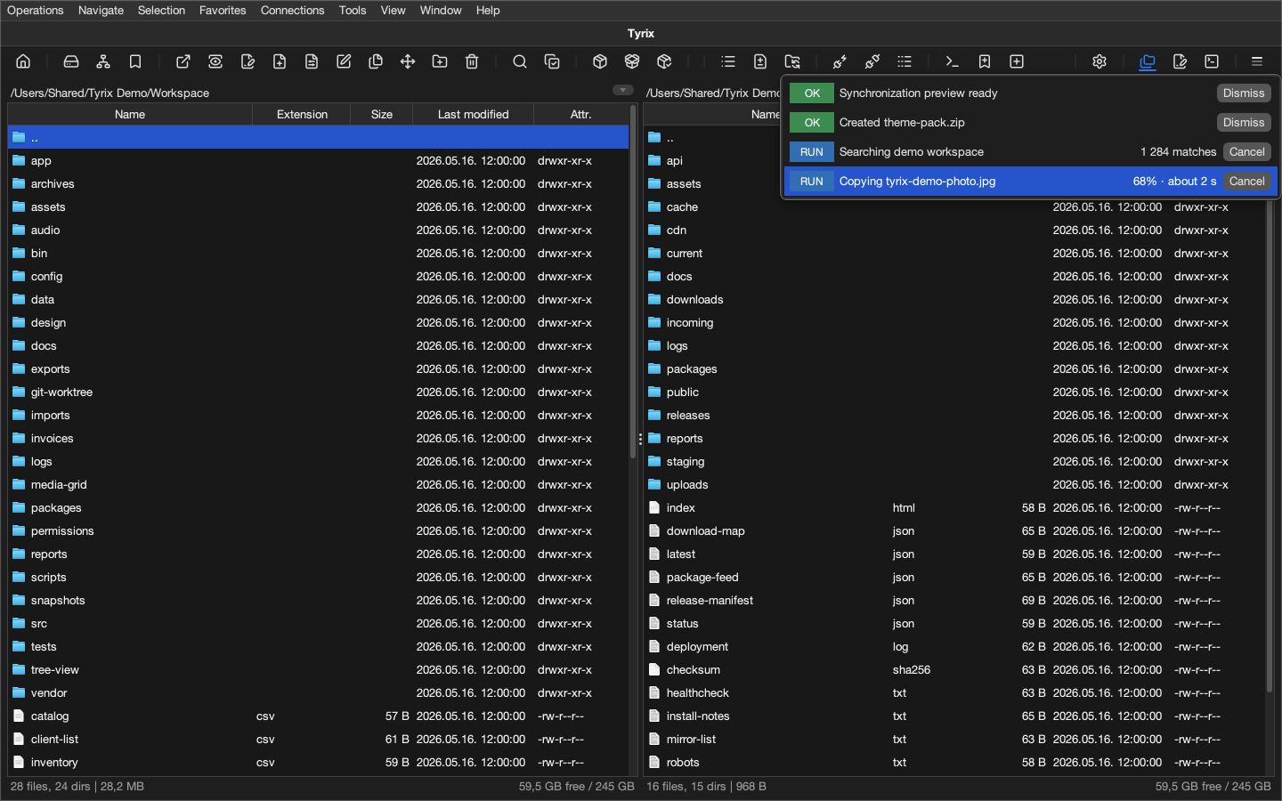
Task: Create a new folder using the toolbar icon
Action: tap(440, 61)
